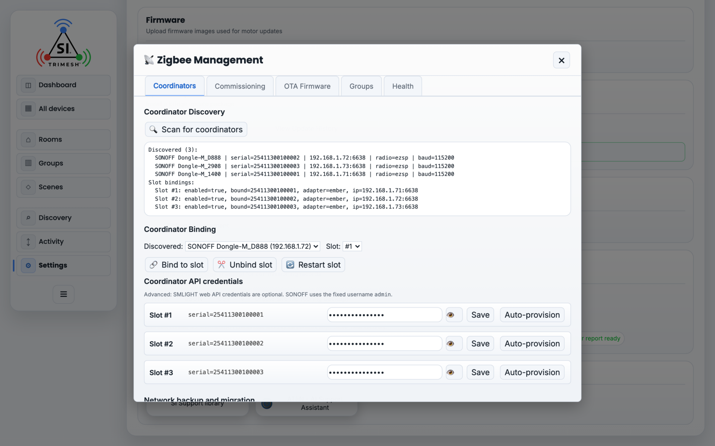
Task: Save Slot #2 credentials
Action: (480, 343)
